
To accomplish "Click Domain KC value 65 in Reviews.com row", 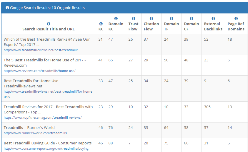I will 111,60.
